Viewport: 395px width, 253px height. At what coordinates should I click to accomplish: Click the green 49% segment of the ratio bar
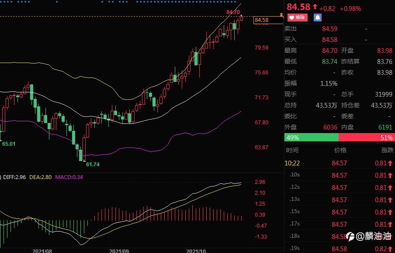312,137
